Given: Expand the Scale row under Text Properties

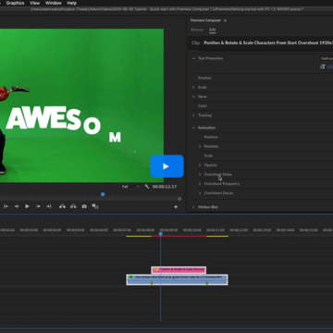Looking at the screenshot, I should pyautogui.click(x=193, y=87).
